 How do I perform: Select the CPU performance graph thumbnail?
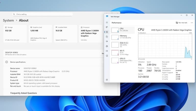point(115,30)
